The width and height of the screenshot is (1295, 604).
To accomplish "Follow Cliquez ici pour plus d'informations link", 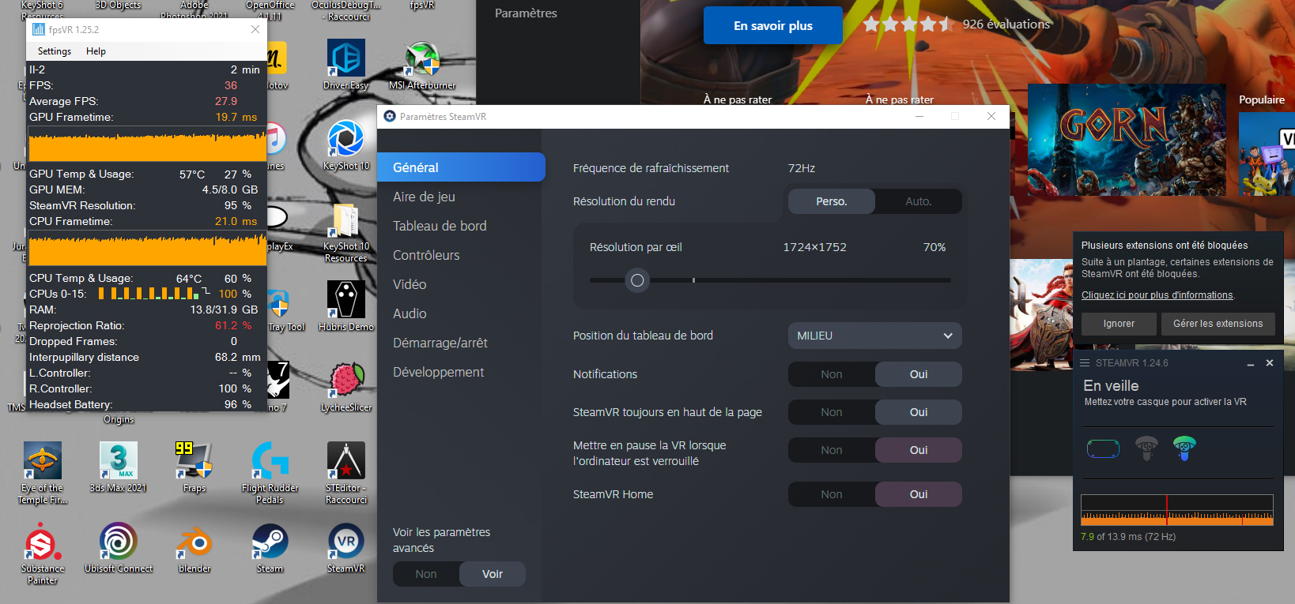I will pos(1157,295).
